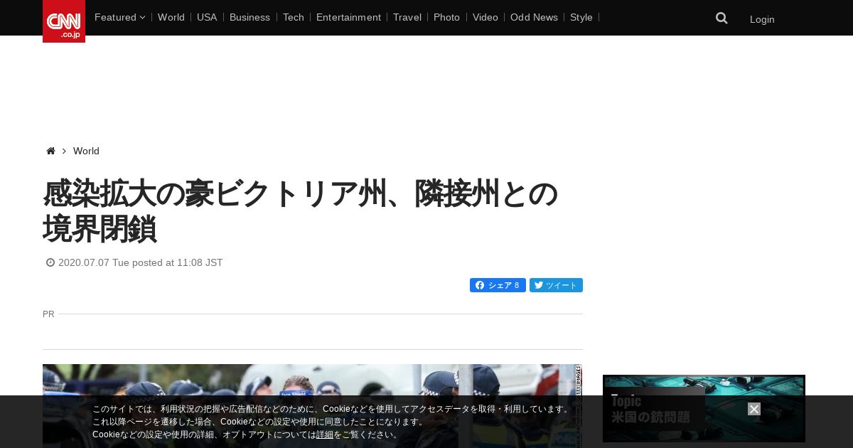Open the Topic 米国の銃問題 banner

(x=704, y=409)
